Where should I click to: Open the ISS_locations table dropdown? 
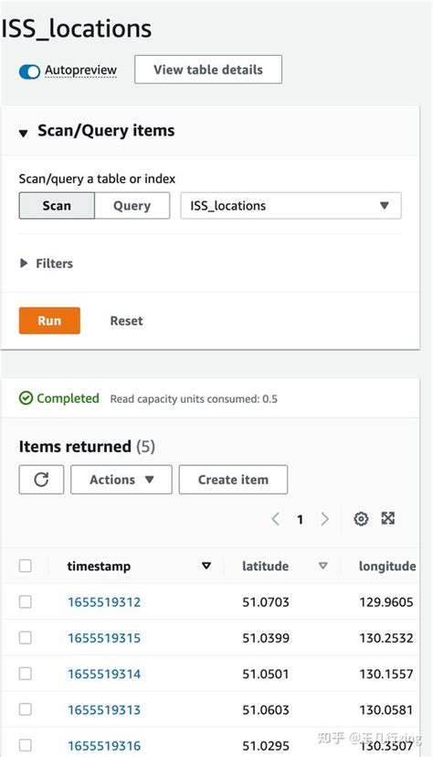point(290,206)
